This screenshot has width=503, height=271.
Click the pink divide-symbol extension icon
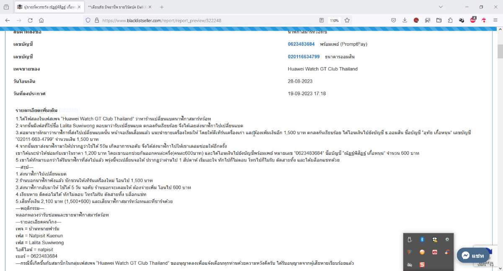[484, 20]
